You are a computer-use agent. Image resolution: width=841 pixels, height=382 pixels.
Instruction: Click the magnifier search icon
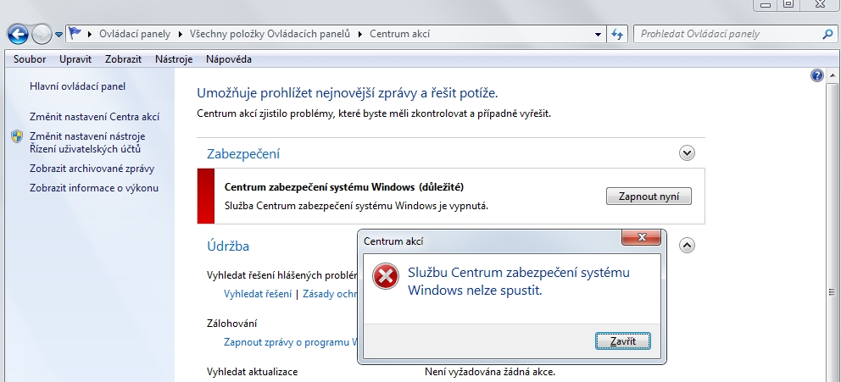pos(827,34)
